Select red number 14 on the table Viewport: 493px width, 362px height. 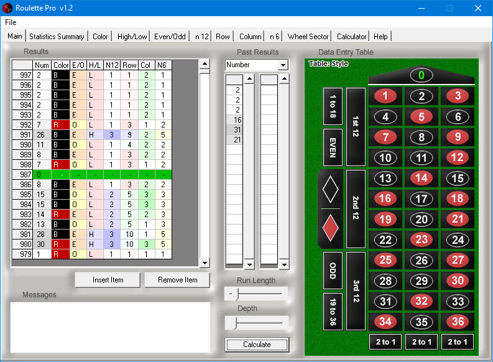coord(422,178)
